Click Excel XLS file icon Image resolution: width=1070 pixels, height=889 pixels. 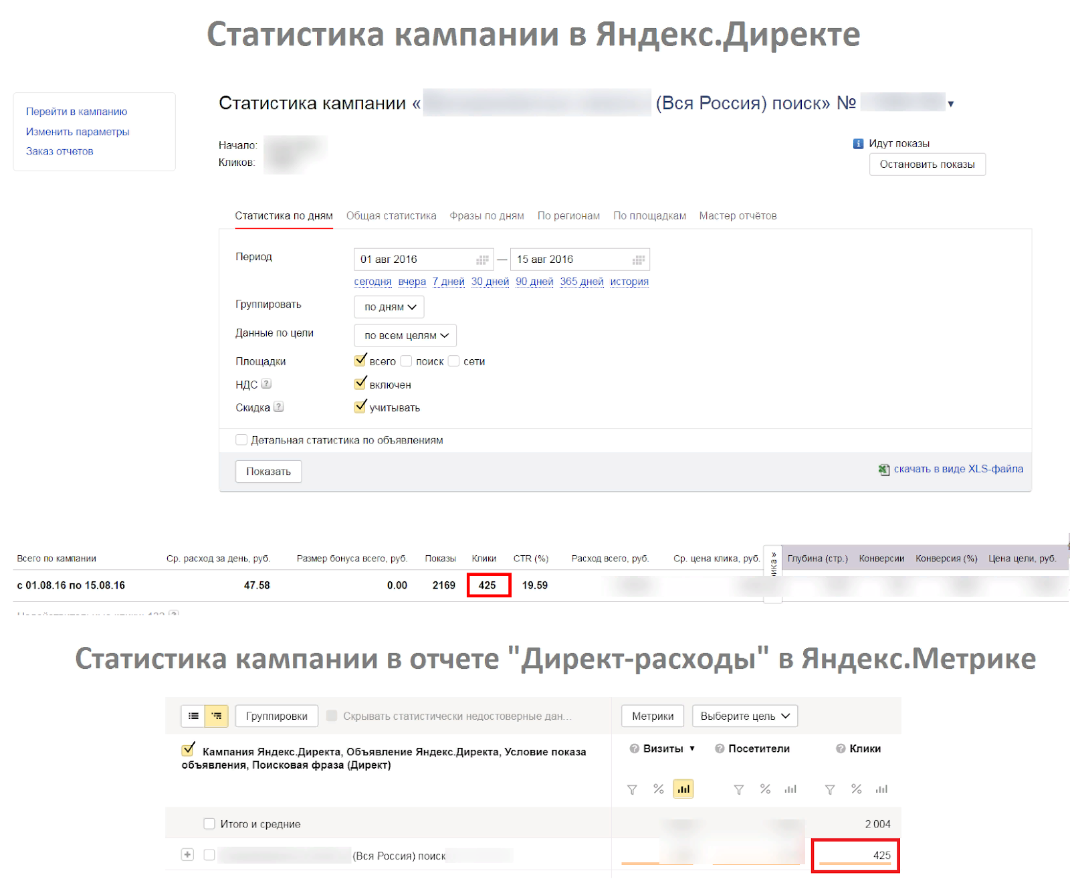(884, 470)
